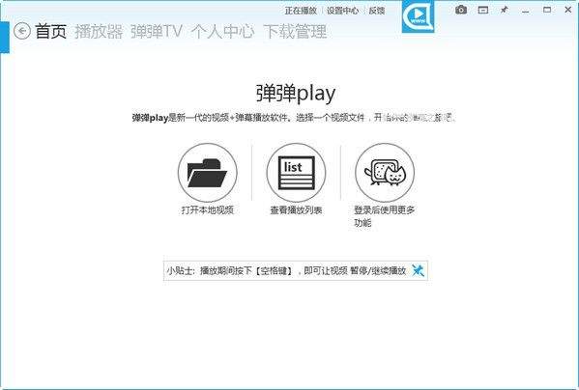The image size is (579, 390).
Task: Click the 登录后使用更多功能 label
Action: pyautogui.click(x=384, y=216)
